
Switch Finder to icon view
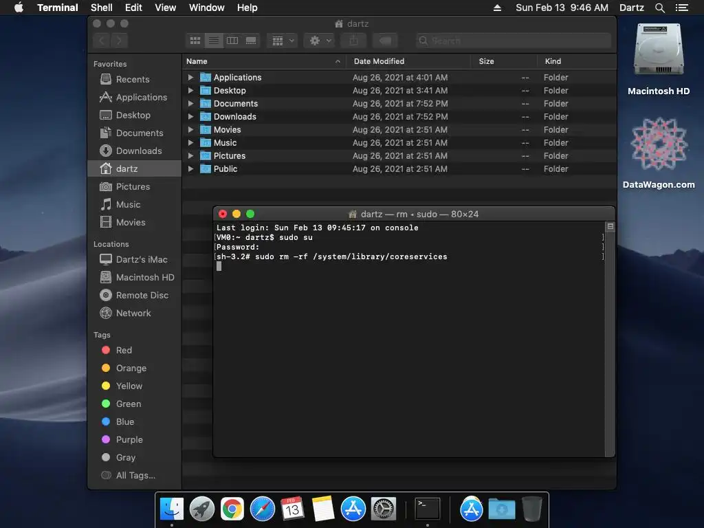(x=195, y=41)
